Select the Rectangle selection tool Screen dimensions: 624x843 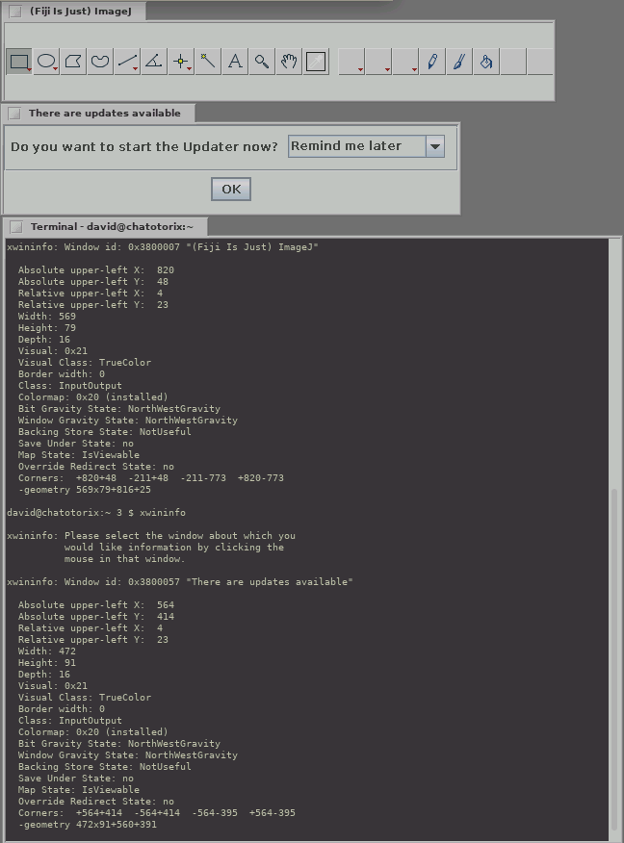(19, 63)
